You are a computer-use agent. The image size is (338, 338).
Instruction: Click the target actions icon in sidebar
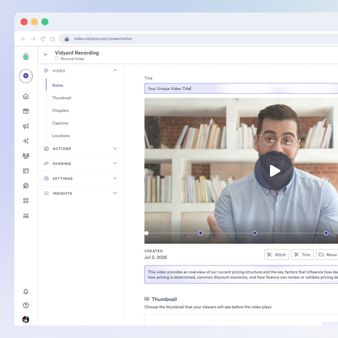tap(26, 186)
